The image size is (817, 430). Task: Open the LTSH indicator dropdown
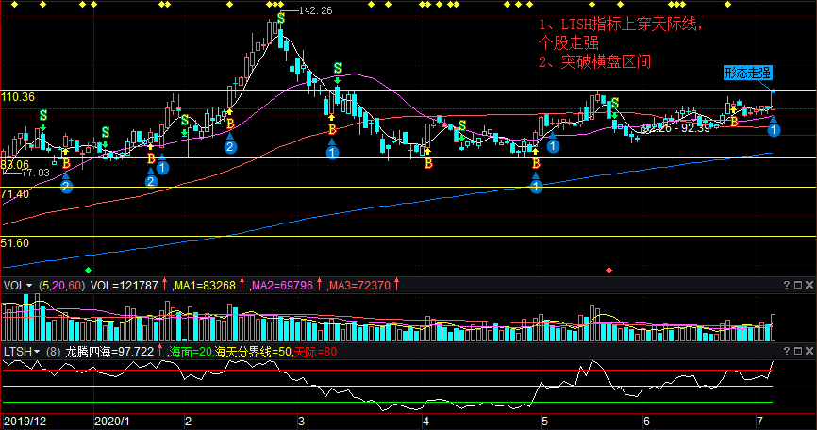pyautogui.click(x=19, y=352)
